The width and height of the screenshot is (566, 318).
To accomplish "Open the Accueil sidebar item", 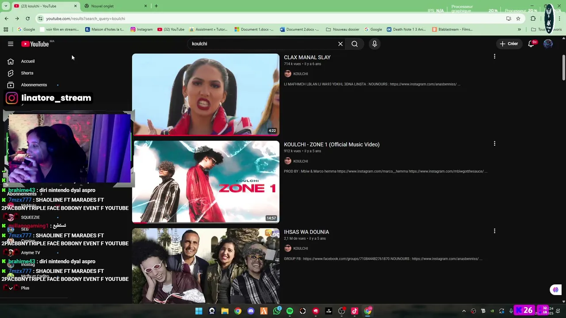I will click(x=28, y=61).
